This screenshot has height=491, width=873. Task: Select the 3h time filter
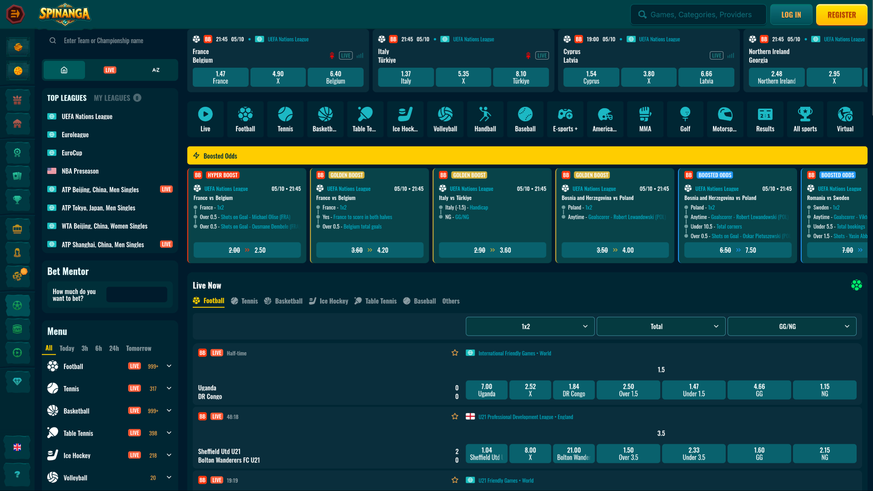coord(85,348)
